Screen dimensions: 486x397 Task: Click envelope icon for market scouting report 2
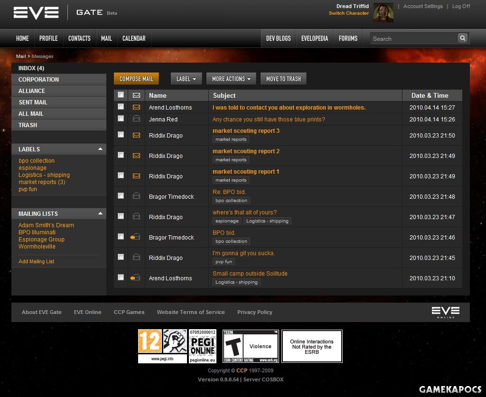136,156
